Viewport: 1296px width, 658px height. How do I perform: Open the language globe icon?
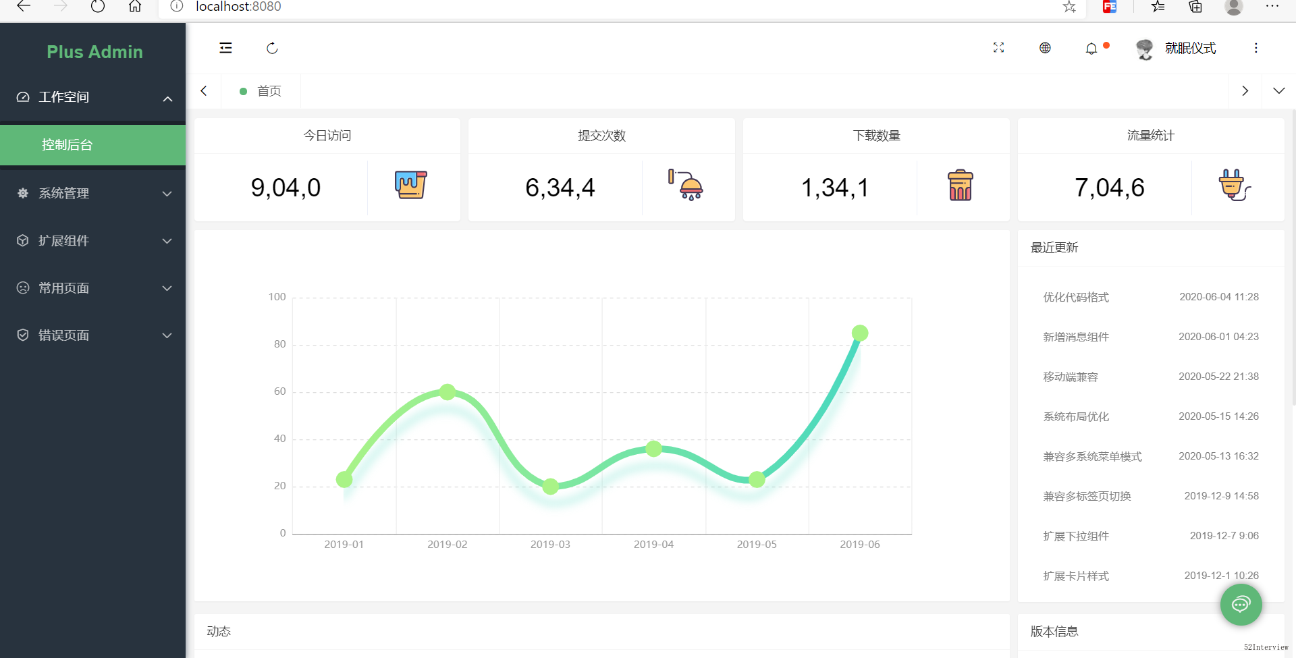(x=1045, y=48)
